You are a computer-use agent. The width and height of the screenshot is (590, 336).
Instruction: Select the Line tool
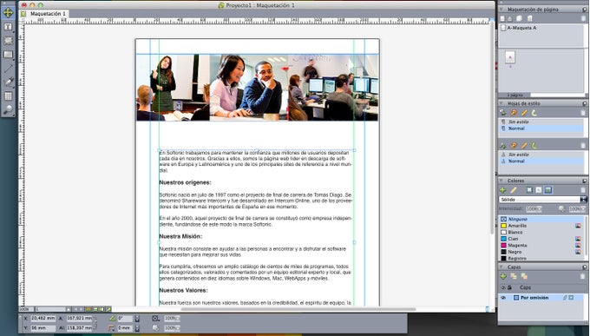coord(8,69)
